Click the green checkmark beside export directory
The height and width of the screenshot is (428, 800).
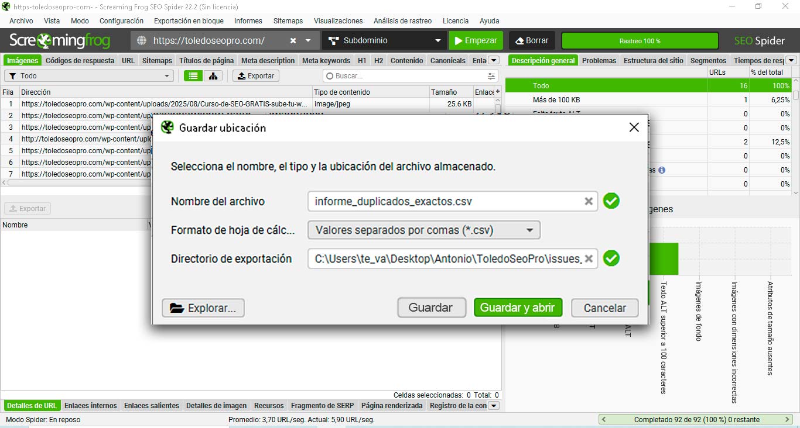(x=611, y=258)
